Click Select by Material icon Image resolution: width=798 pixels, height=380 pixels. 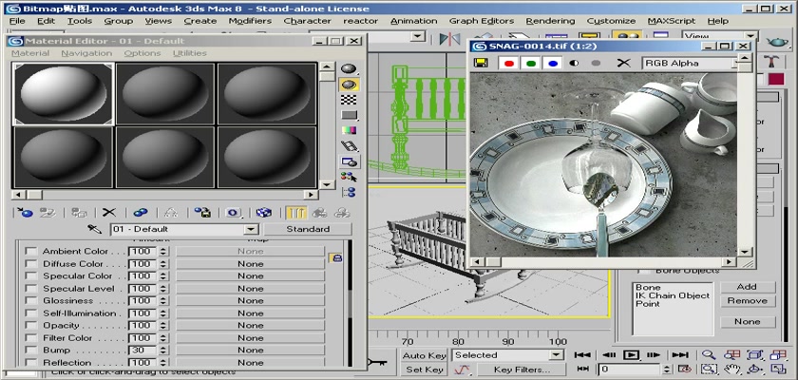(349, 177)
